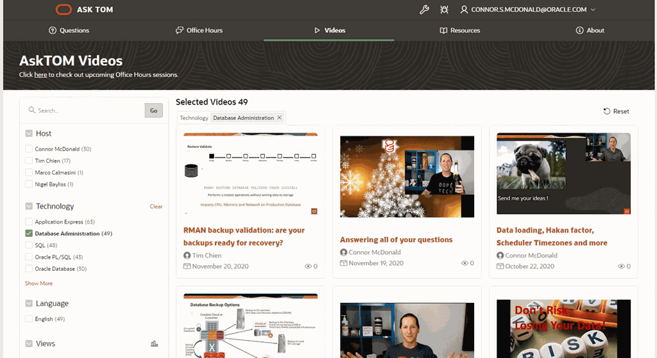Screen dimensions: 657x358
Task: Open the pug dog video thumbnail
Action: (563, 174)
